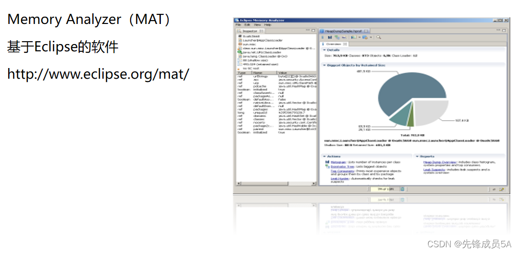Minimize the Inspector view panel
This screenshot has height=253, width=519.
point(309,31)
